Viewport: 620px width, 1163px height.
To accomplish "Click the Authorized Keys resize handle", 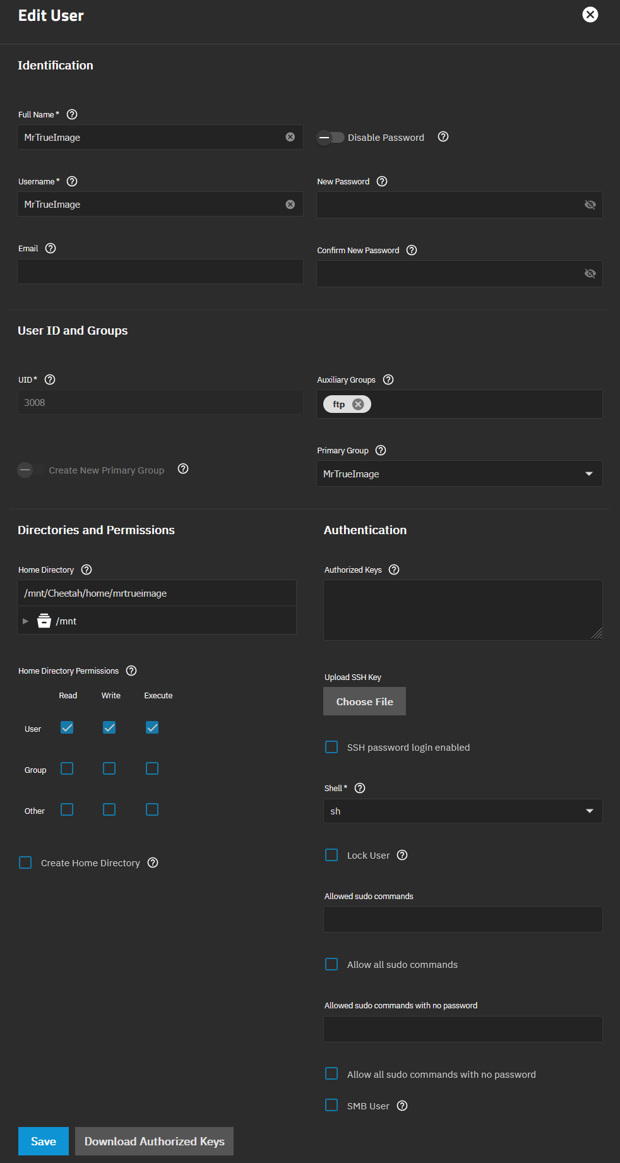I will [x=597, y=634].
